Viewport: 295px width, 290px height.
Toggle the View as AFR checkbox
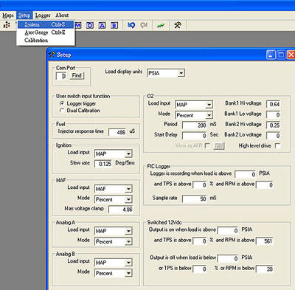(x=207, y=145)
